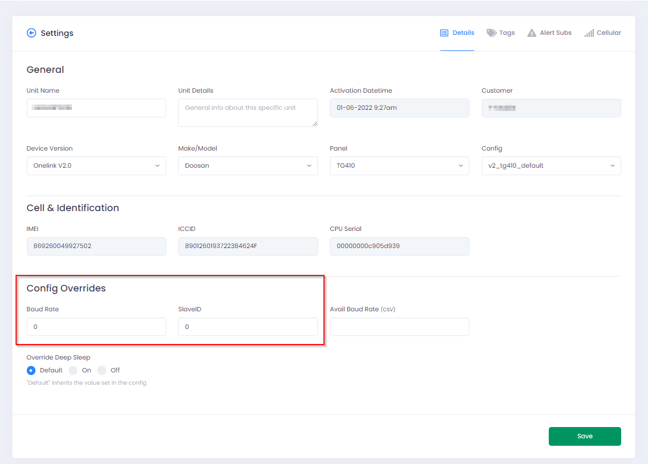Click the Details list icon
This screenshot has width=648, height=464.
[x=444, y=33]
